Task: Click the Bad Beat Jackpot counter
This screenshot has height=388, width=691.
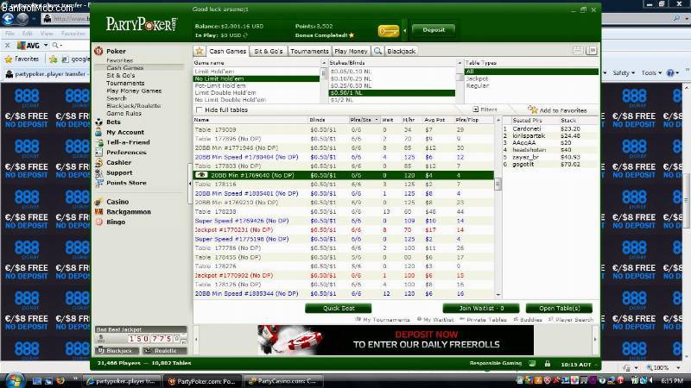Action: click(141, 338)
